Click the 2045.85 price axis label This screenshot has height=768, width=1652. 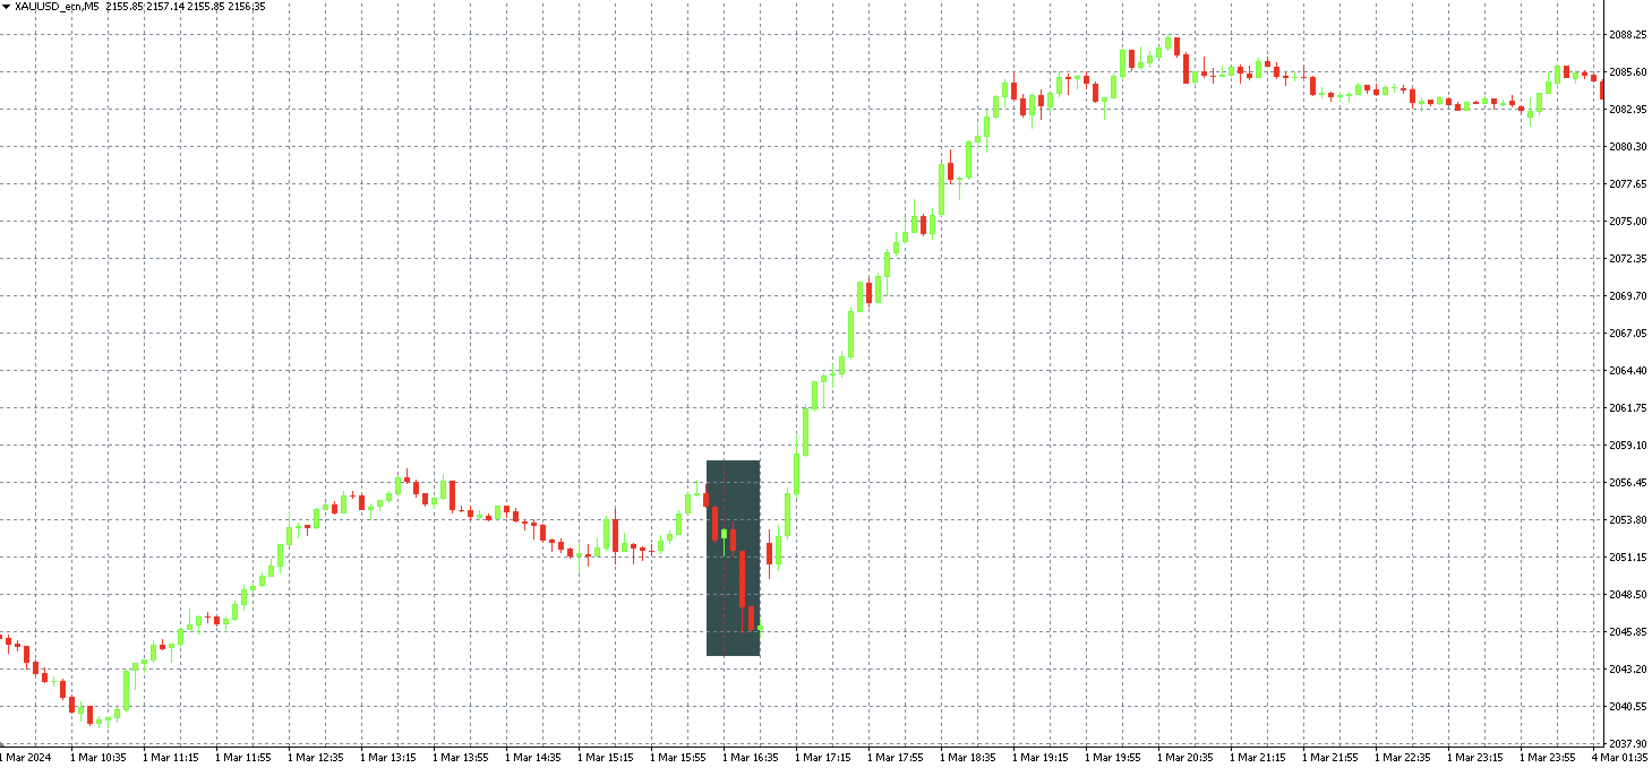tap(1628, 632)
